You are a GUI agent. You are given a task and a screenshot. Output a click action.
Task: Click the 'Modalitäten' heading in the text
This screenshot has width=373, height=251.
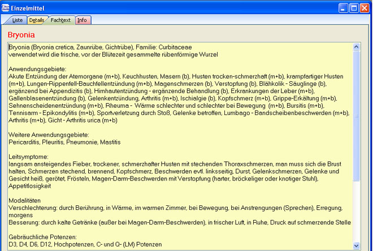coord(26,200)
